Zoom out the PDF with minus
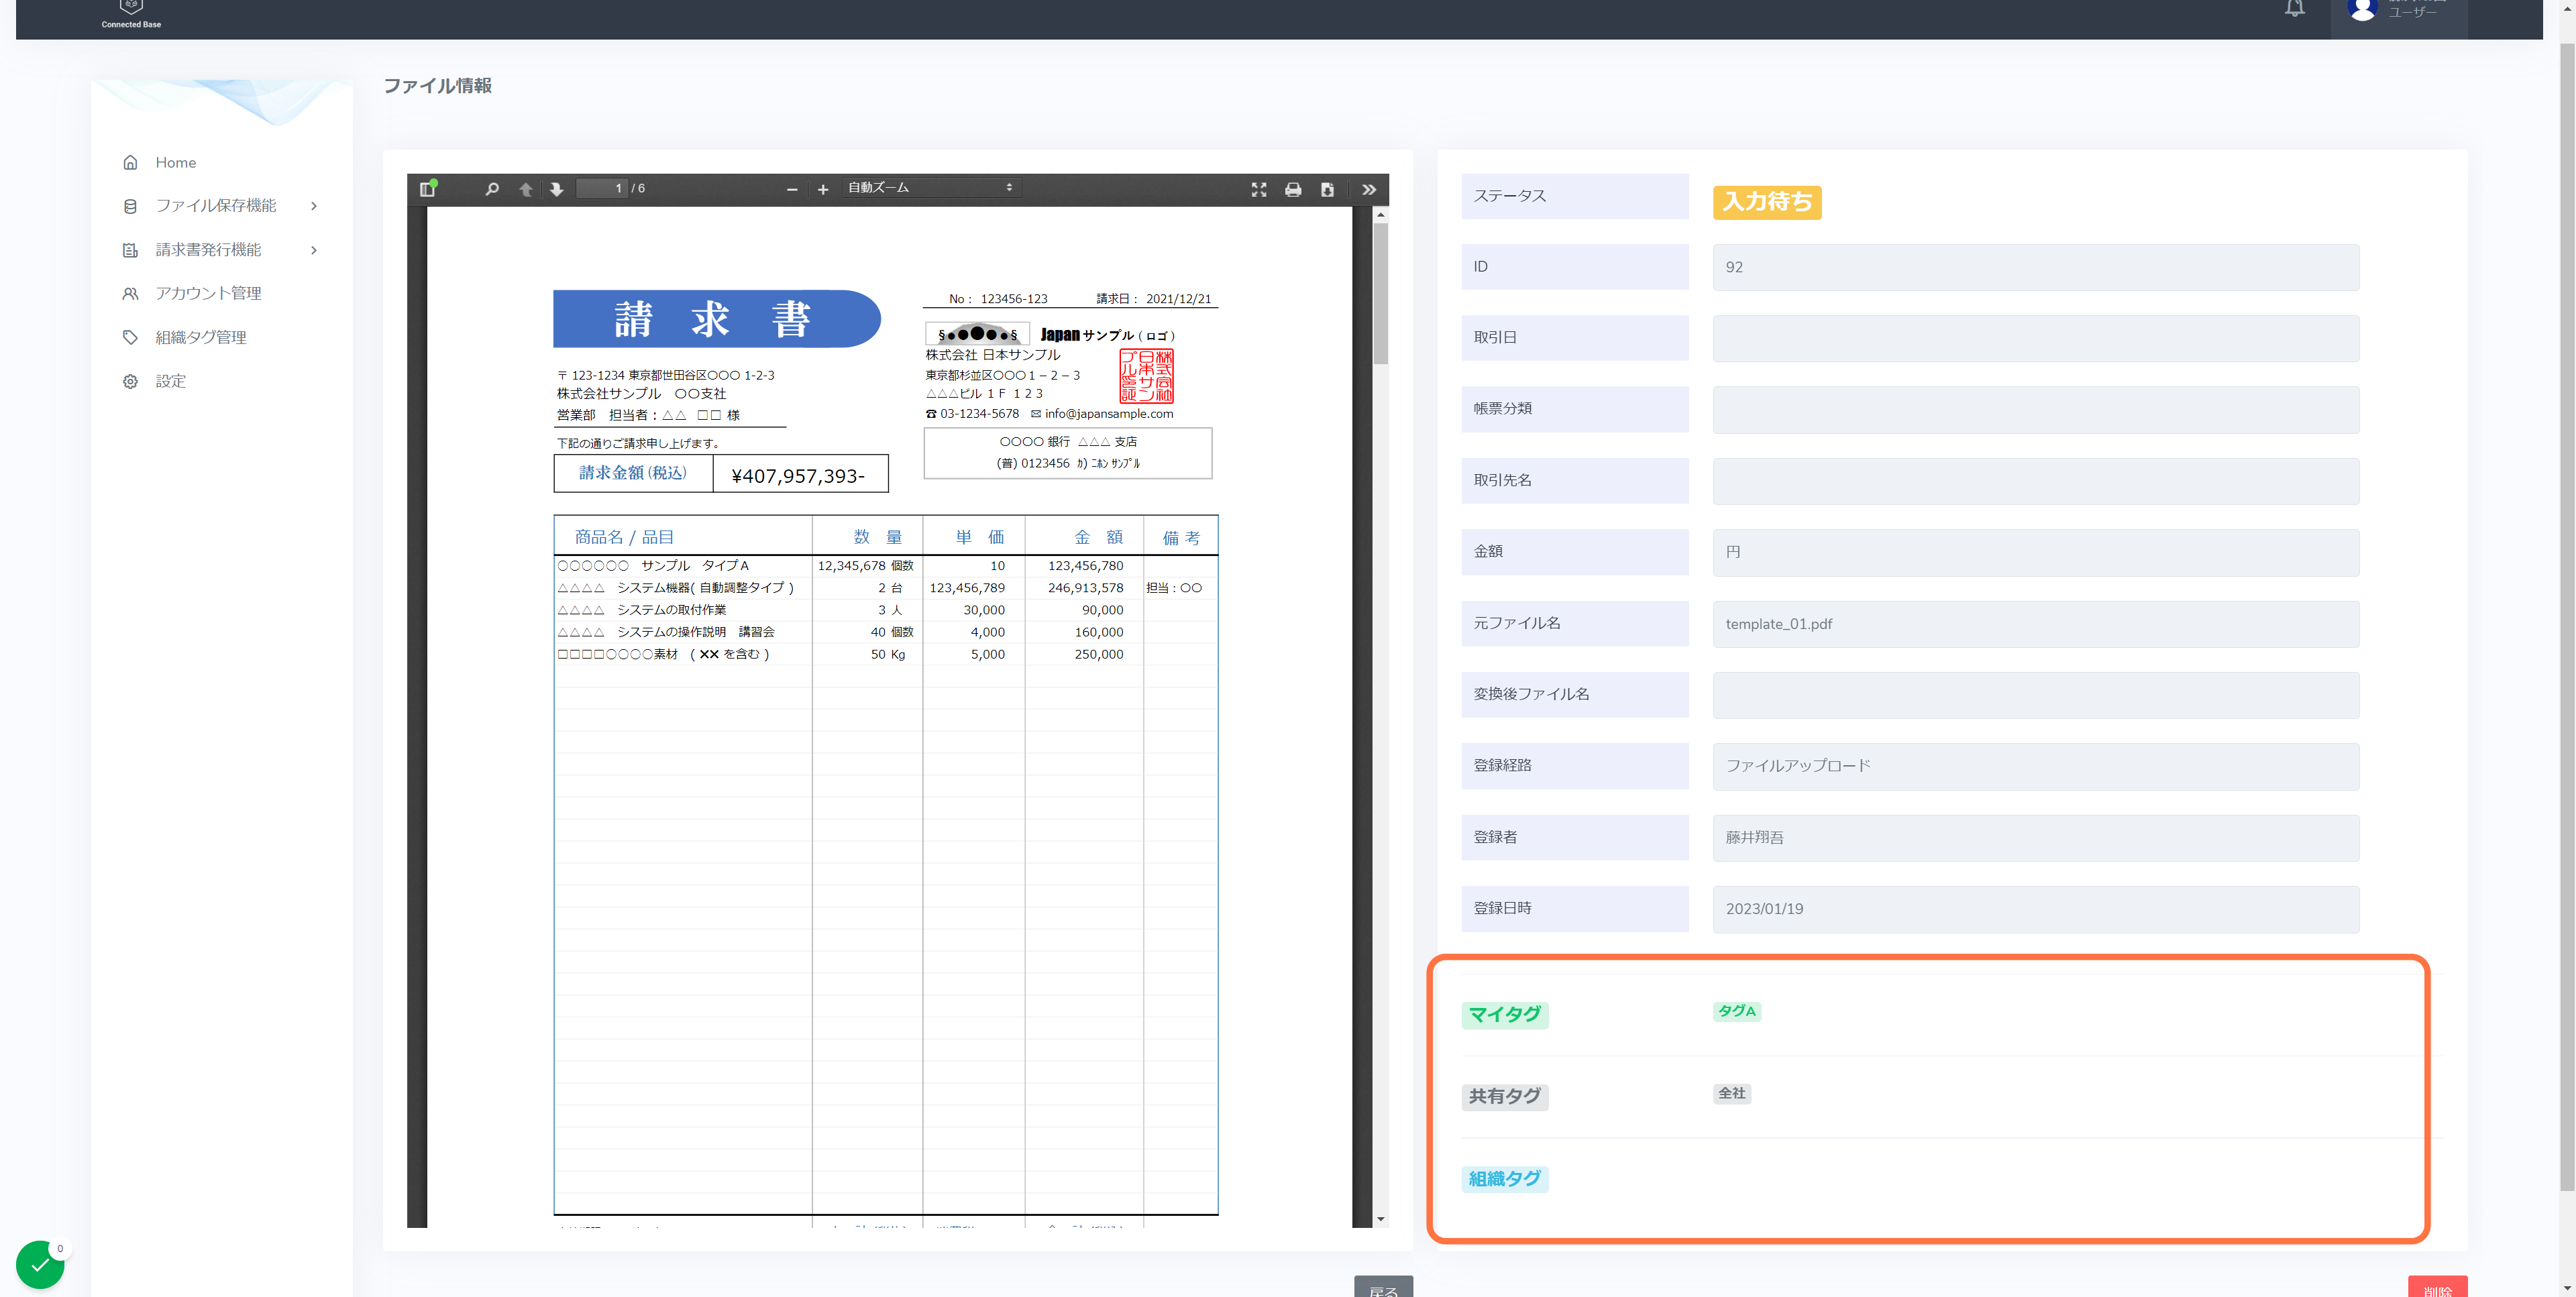The image size is (2576, 1297). [x=792, y=189]
